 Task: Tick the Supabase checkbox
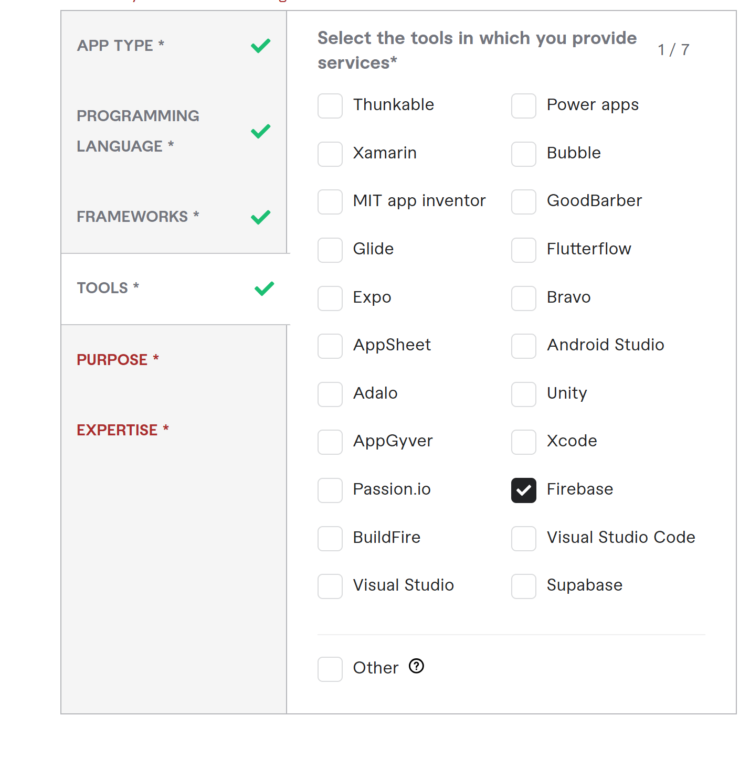click(524, 586)
